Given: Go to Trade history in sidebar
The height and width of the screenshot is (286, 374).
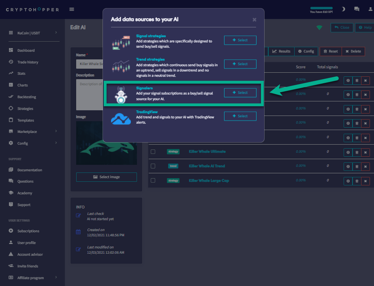Looking at the screenshot, I should coord(28,62).
